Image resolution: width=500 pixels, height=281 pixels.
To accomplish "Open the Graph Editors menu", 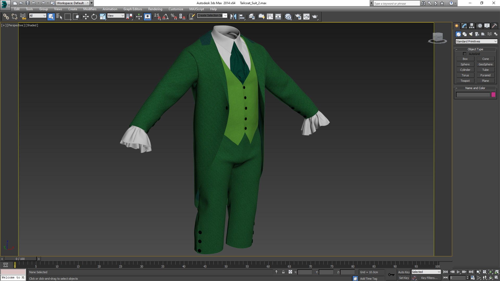I will 133,9.
